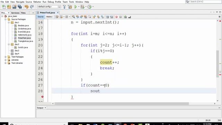This screenshot has width=222, height=125.
Task: Click Shift Line Left icon
Action: click(108, 17)
